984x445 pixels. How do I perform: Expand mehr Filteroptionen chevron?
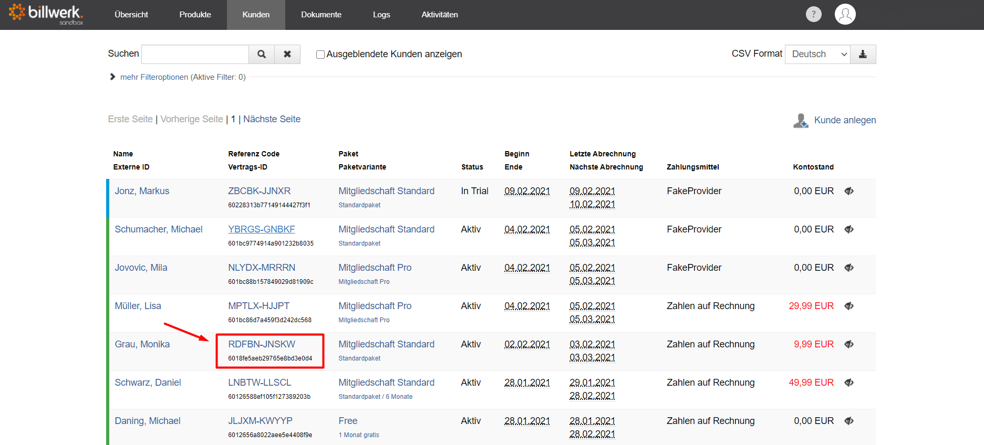point(112,77)
